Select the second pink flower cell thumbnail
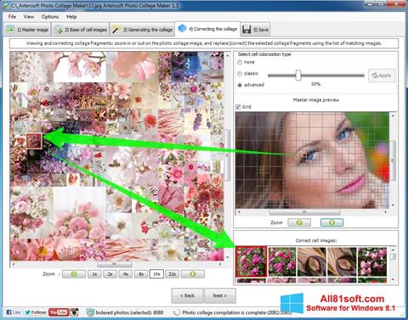 coord(282,261)
